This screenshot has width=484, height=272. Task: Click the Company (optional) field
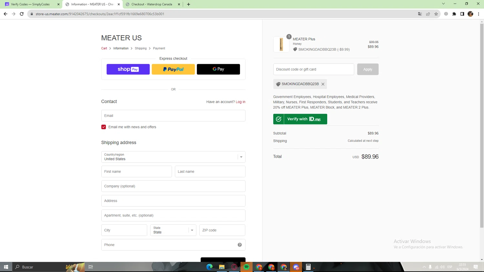[x=173, y=186]
